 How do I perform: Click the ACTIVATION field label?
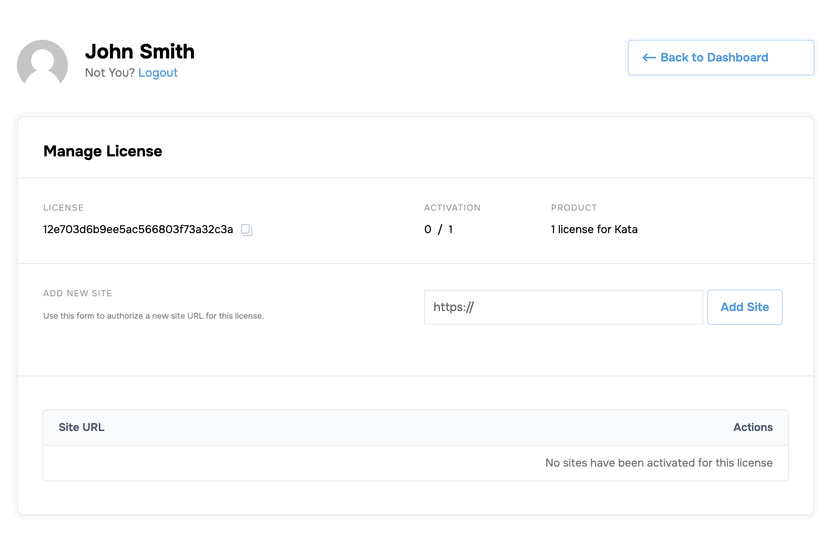pos(452,208)
